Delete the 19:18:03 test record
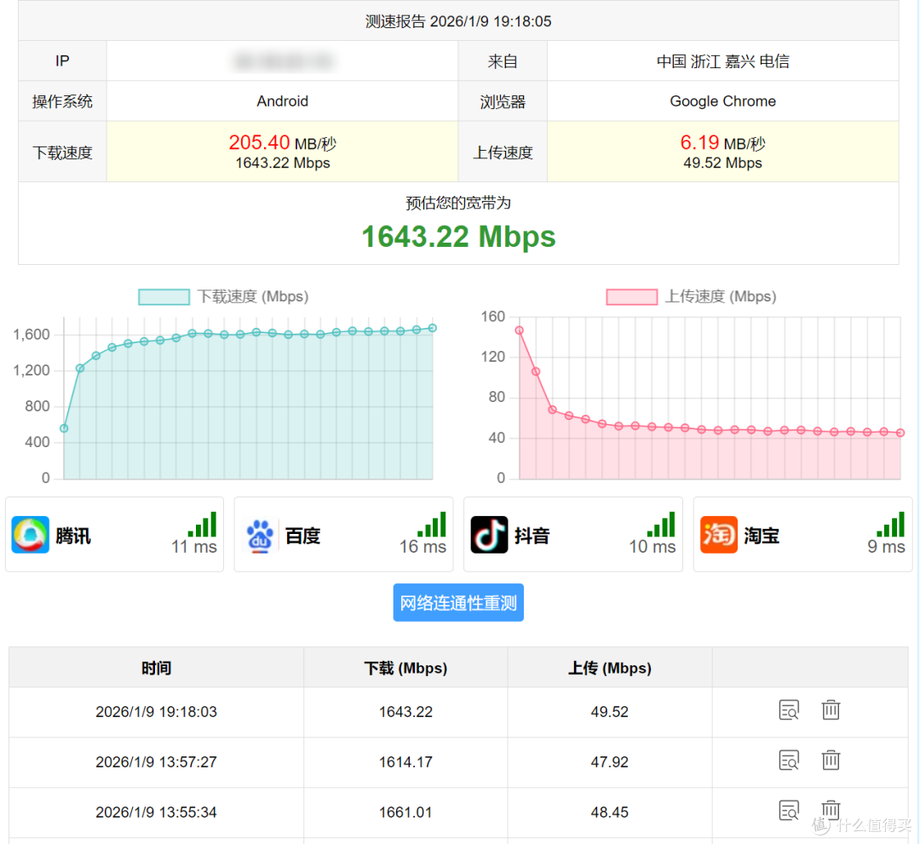 831,709
